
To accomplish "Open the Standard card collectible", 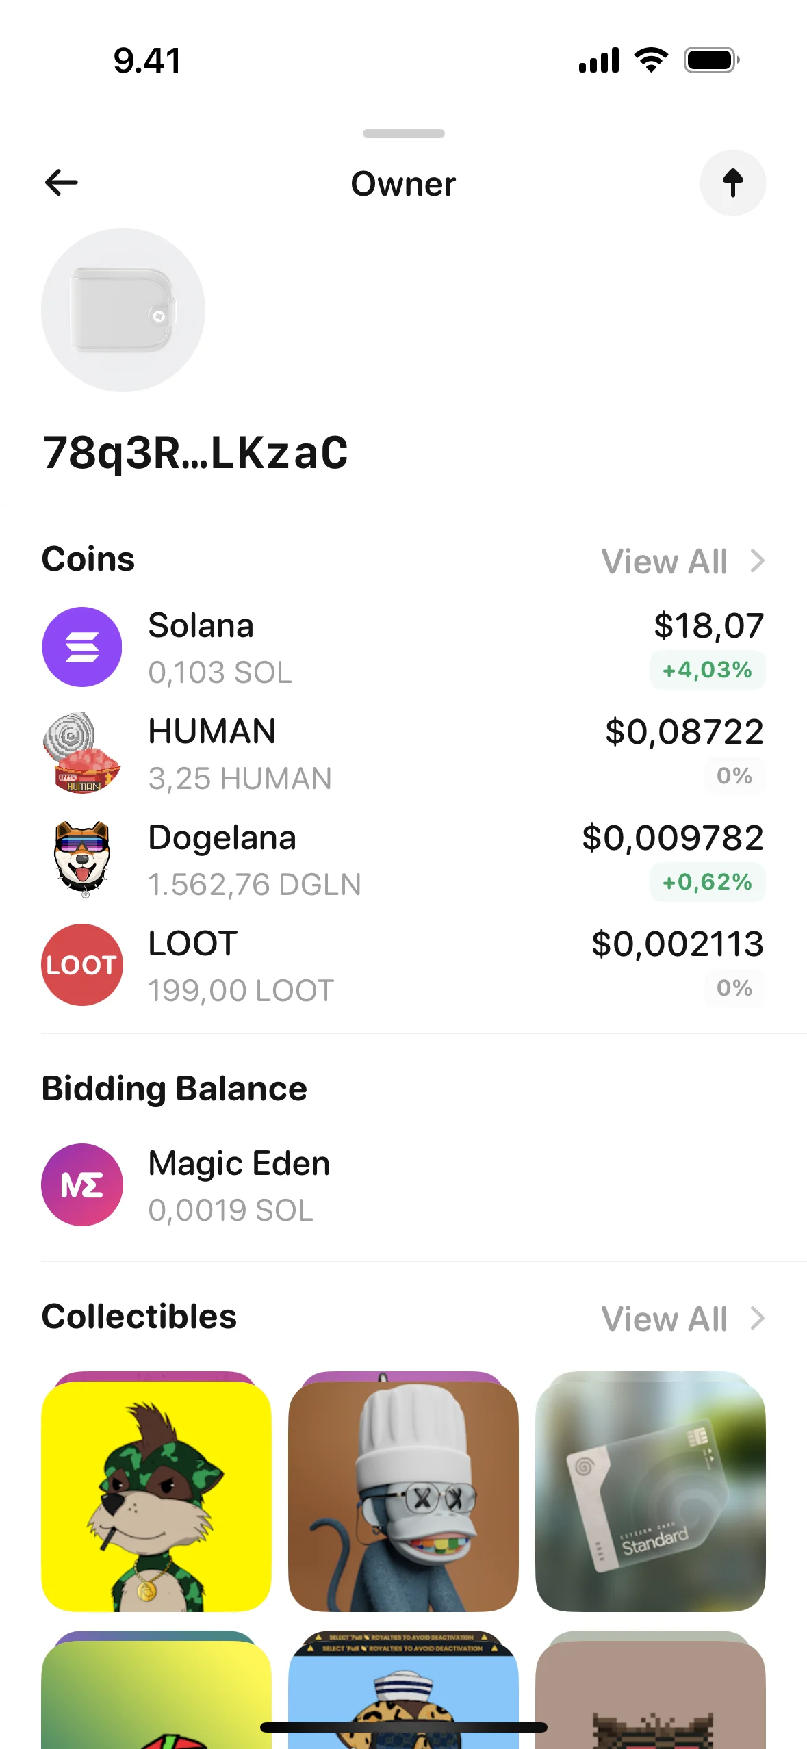I will (650, 1495).
